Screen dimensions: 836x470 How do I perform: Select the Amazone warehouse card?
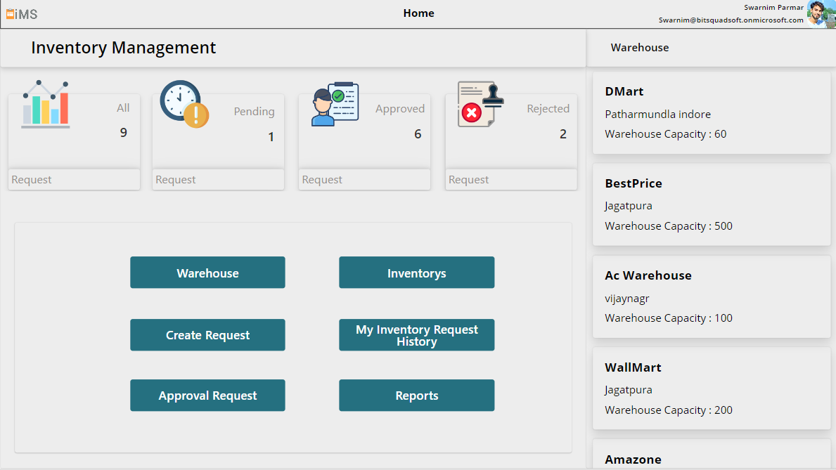[x=712, y=457]
